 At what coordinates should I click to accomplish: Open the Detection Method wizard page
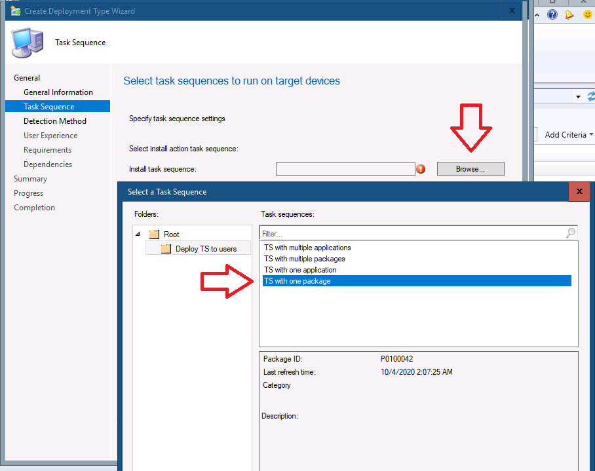click(55, 121)
